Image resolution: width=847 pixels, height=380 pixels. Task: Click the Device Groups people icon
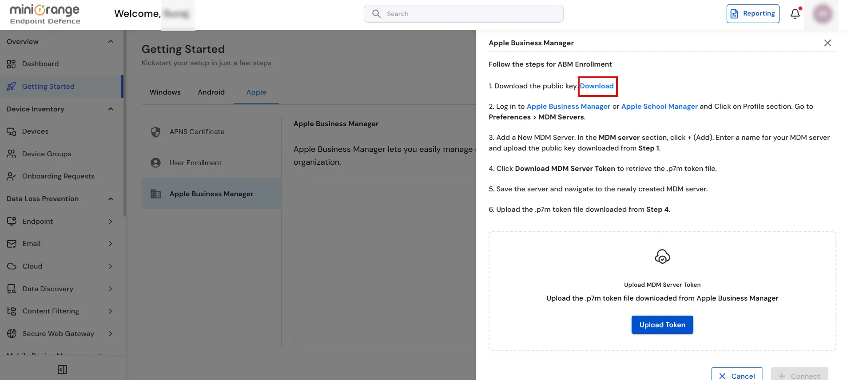pos(12,154)
